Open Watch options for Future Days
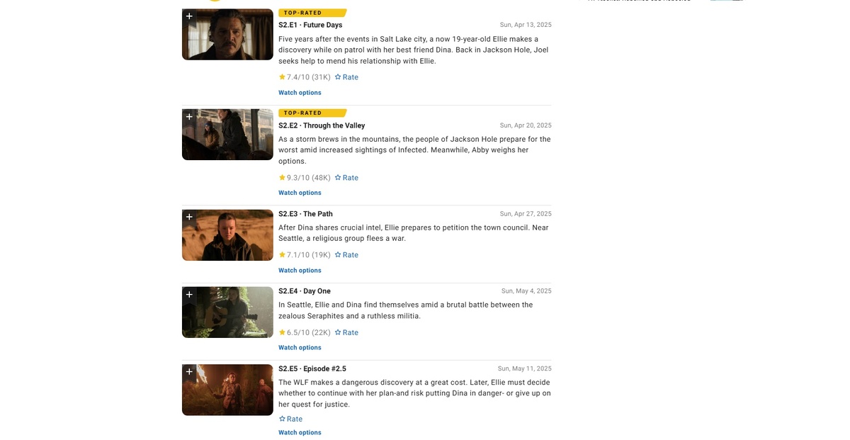 pyautogui.click(x=300, y=93)
